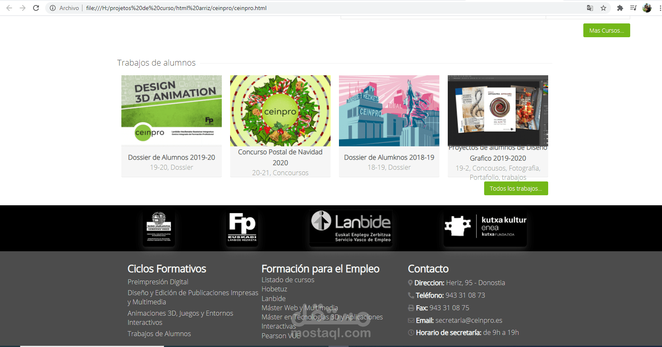Open the media control playlist icon

click(x=633, y=8)
